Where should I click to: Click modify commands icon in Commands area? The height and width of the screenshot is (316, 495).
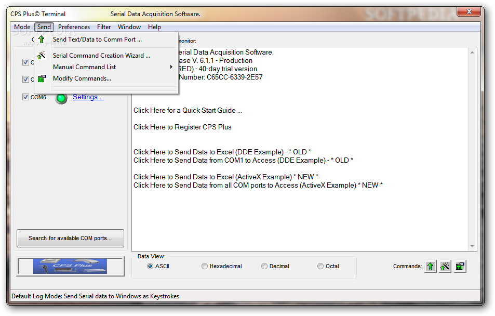[x=460, y=267]
